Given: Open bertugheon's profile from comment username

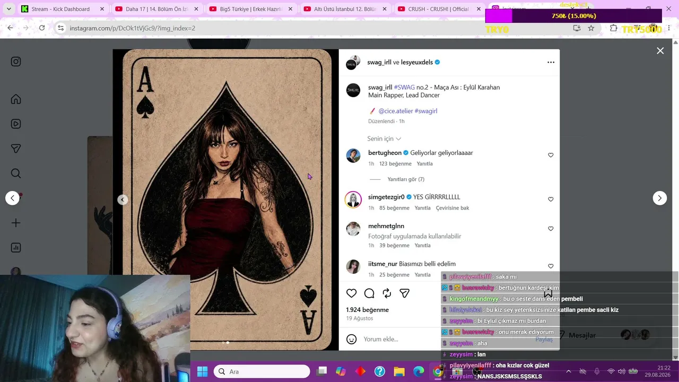Looking at the screenshot, I should click(x=385, y=153).
